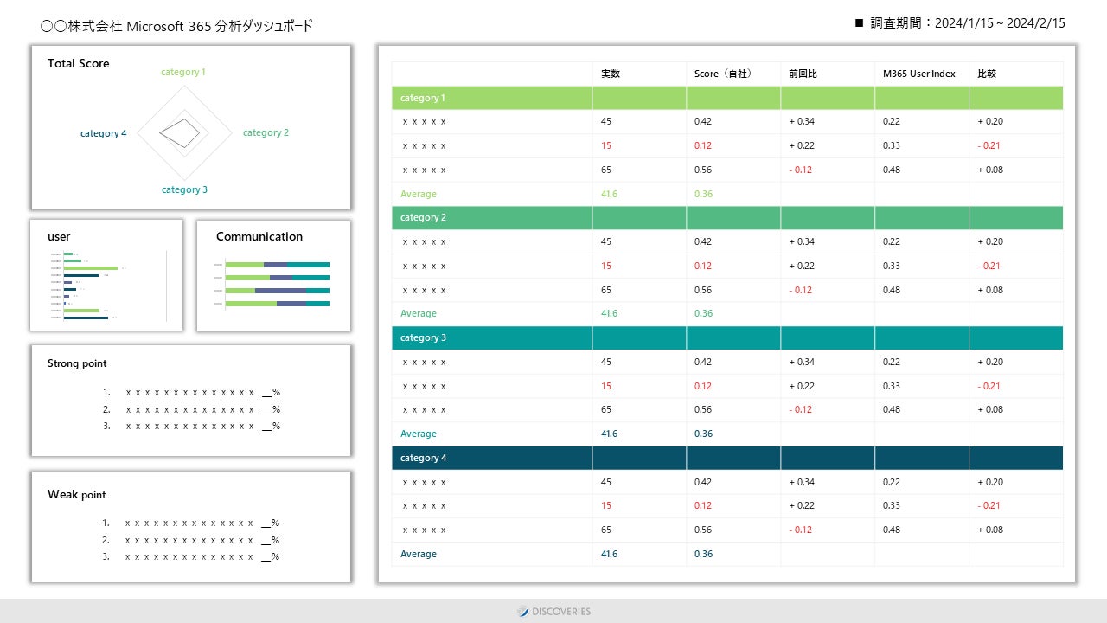Click the Strong point heading
Image resolution: width=1107 pixels, height=623 pixels.
(x=77, y=363)
